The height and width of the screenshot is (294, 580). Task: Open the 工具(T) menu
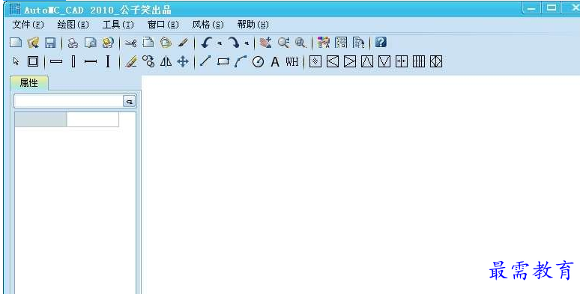(118, 25)
